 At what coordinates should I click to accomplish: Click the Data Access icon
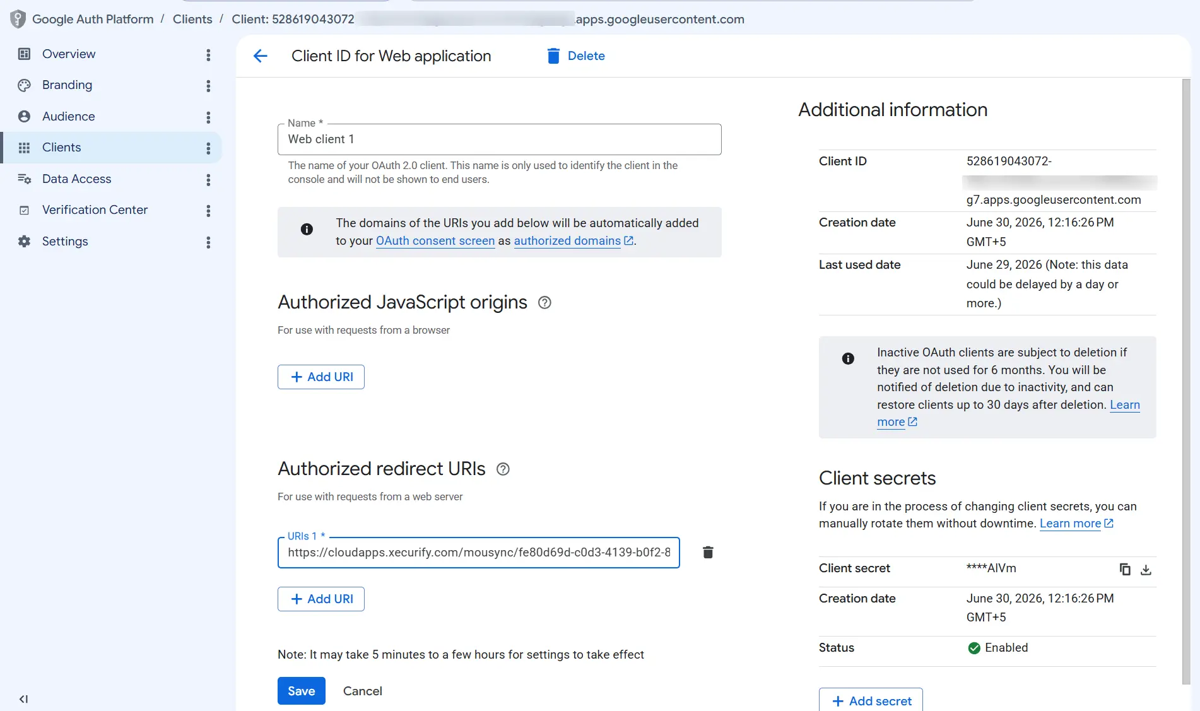24,179
